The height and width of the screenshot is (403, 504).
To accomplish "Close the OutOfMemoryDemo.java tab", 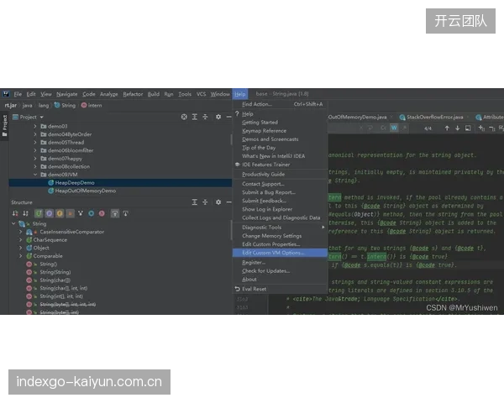I will (x=391, y=118).
